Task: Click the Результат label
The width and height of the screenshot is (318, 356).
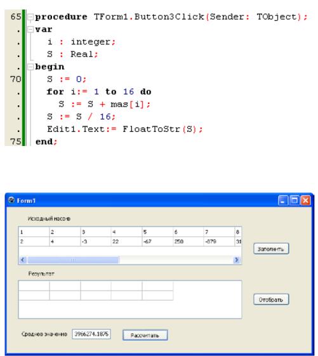Action: (41, 274)
